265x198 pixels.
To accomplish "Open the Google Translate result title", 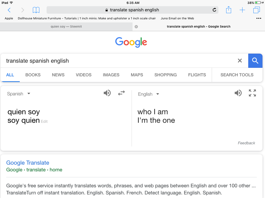I will (x=28, y=163).
